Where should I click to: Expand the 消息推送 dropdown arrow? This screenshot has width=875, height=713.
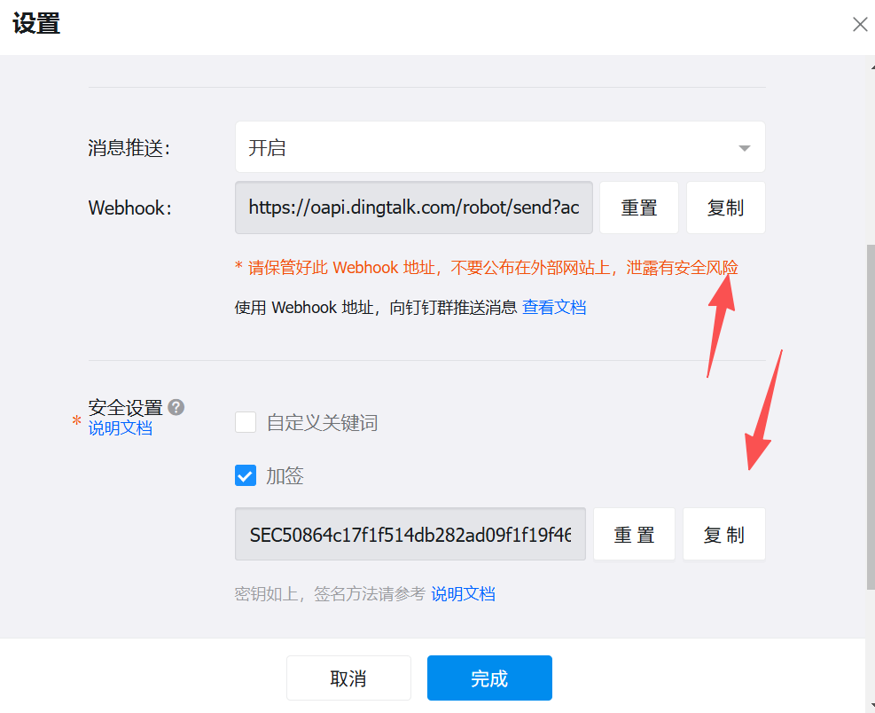(745, 148)
